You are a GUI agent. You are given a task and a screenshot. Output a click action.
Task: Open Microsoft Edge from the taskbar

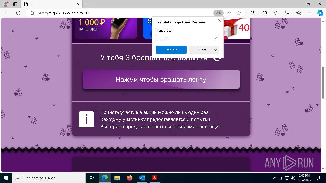click(105, 178)
